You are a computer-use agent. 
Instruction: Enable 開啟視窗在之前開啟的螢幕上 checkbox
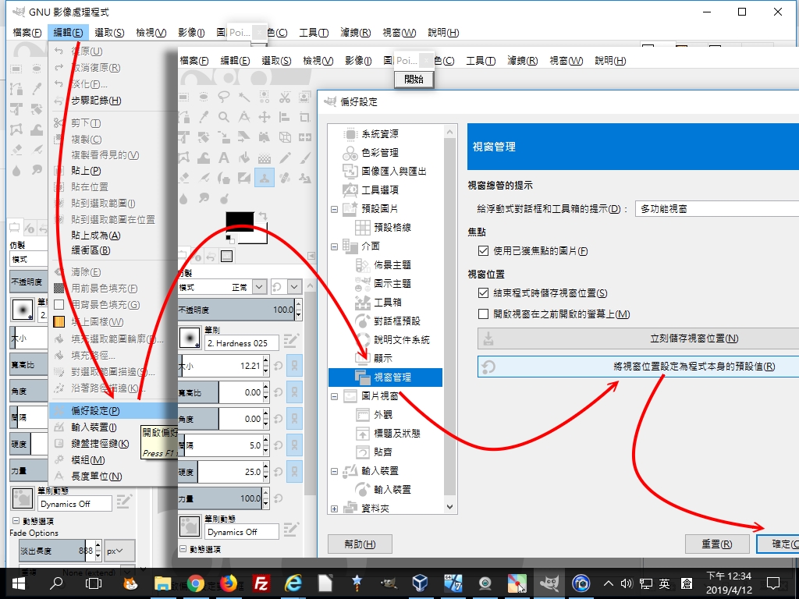[483, 314]
